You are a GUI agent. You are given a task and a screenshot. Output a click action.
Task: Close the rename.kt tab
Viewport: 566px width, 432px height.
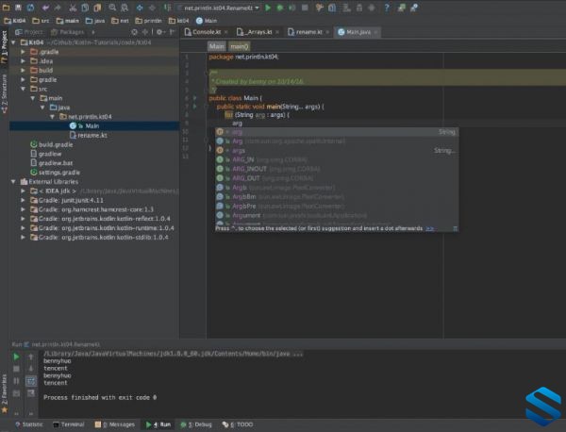[327, 32]
